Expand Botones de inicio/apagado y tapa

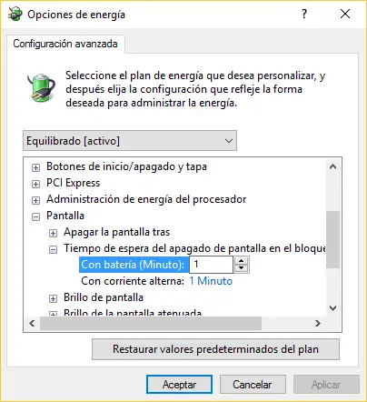35,167
